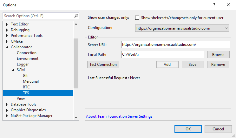Open the Connection settings page
Screen dimensions: 236x138
[27, 53]
